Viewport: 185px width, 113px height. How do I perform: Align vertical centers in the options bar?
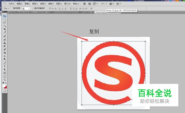53,8
